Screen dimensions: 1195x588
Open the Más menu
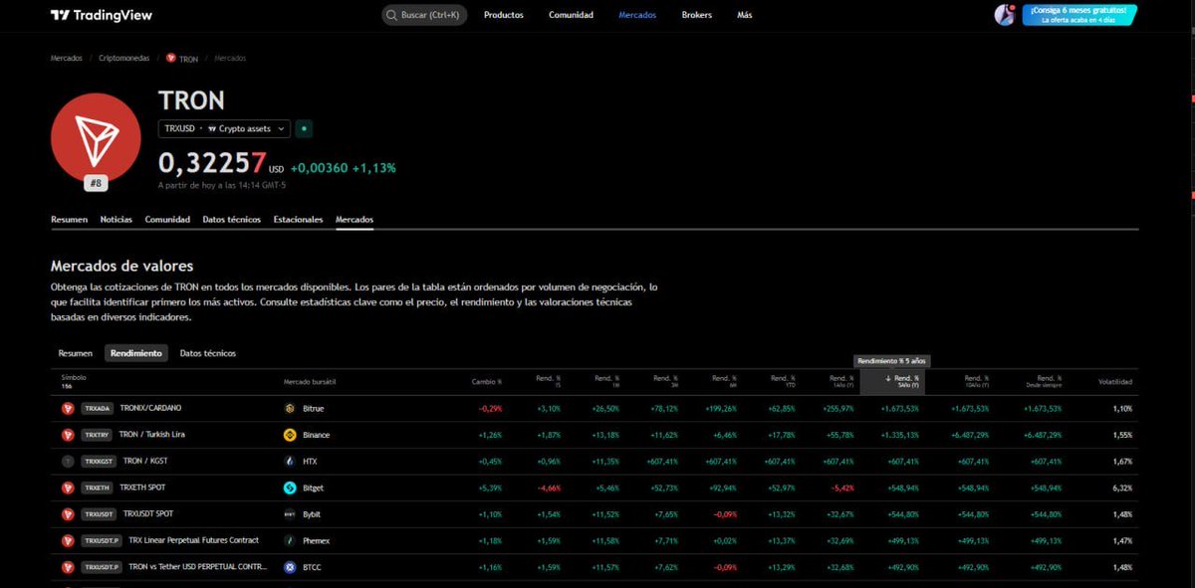[x=745, y=15]
